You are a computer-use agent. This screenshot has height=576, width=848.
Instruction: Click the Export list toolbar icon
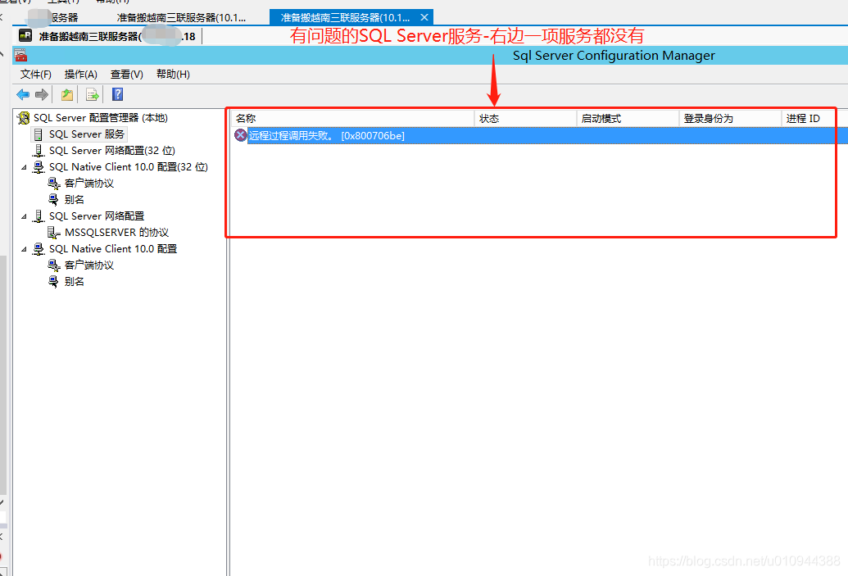tap(93, 95)
